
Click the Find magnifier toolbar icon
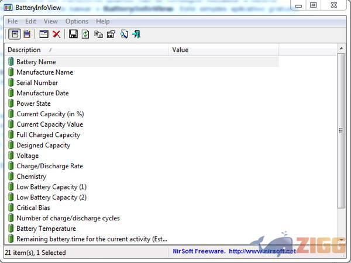[124, 34]
